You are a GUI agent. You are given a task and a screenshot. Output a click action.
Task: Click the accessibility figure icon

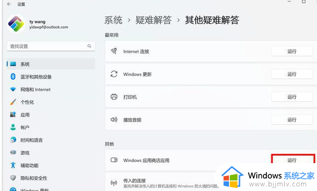[13, 165]
